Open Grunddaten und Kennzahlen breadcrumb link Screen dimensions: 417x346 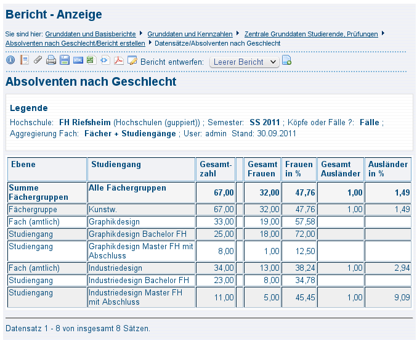pyautogui.click(x=190, y=34)
